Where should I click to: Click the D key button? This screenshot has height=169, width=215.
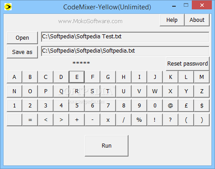point(61,77)
